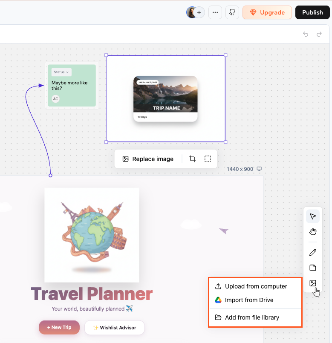The image size is (332, 343).
Task: Open the Status dropdown on sticky note
Action: click(x=61, y=72)
